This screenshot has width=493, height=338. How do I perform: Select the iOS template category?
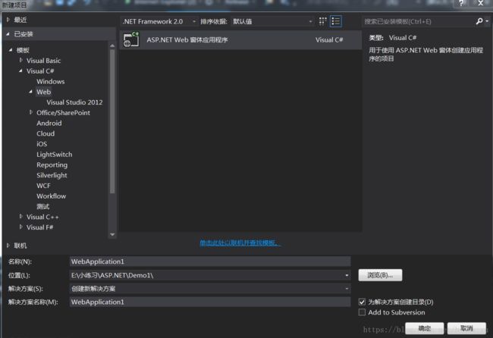[42, 144]
